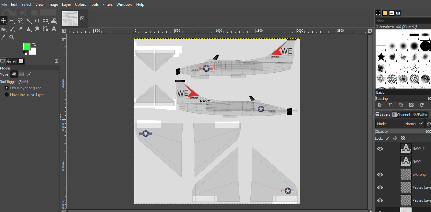Toggle lock pixels for the layer

[x=388, y=138]
